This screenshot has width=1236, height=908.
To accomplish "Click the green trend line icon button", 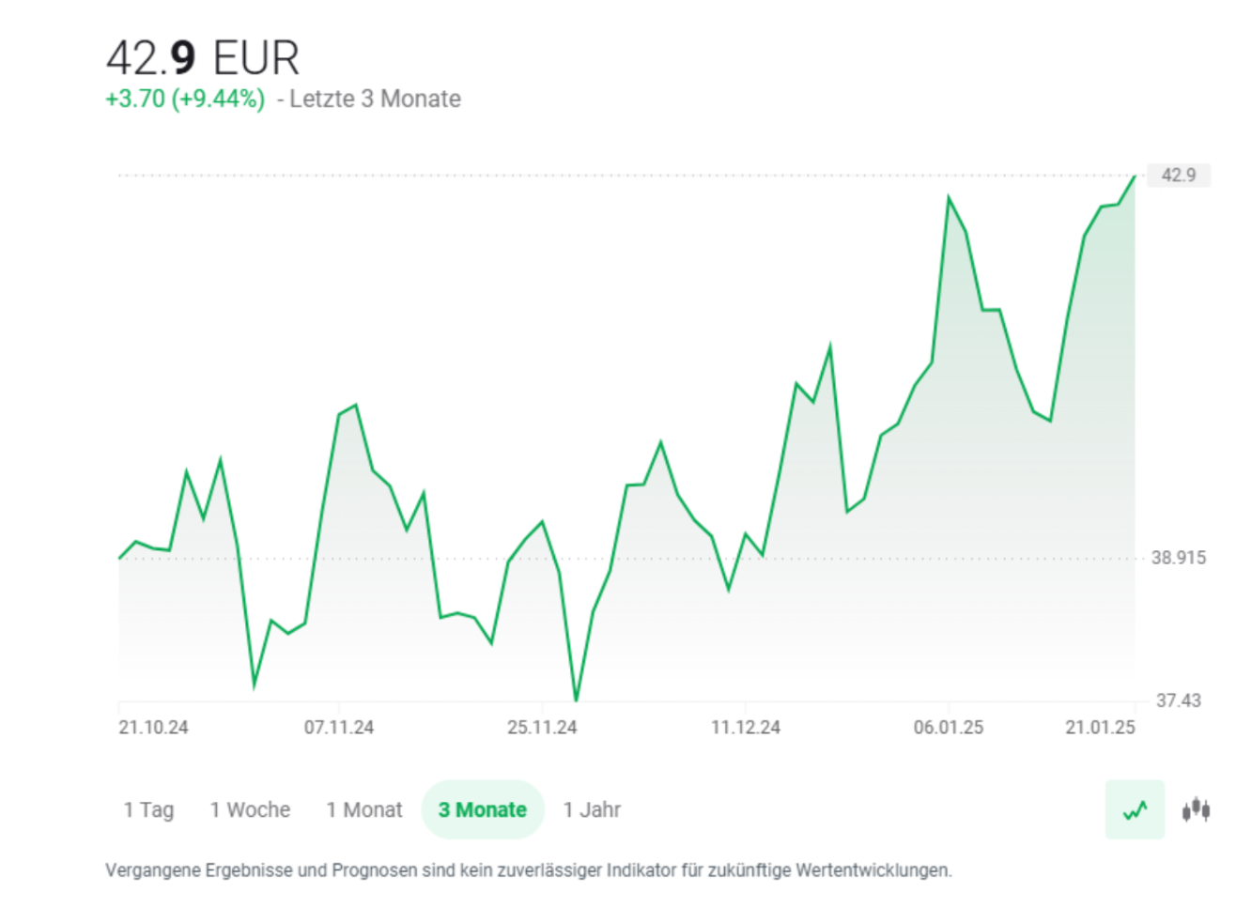I will 1134,808.
